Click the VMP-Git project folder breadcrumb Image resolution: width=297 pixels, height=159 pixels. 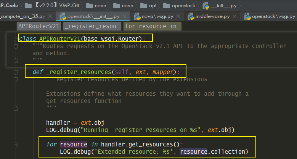click(52, 5)
